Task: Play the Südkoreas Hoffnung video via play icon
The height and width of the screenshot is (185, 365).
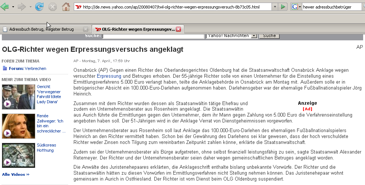Action: pyautogui.click(x=7, y=162)
